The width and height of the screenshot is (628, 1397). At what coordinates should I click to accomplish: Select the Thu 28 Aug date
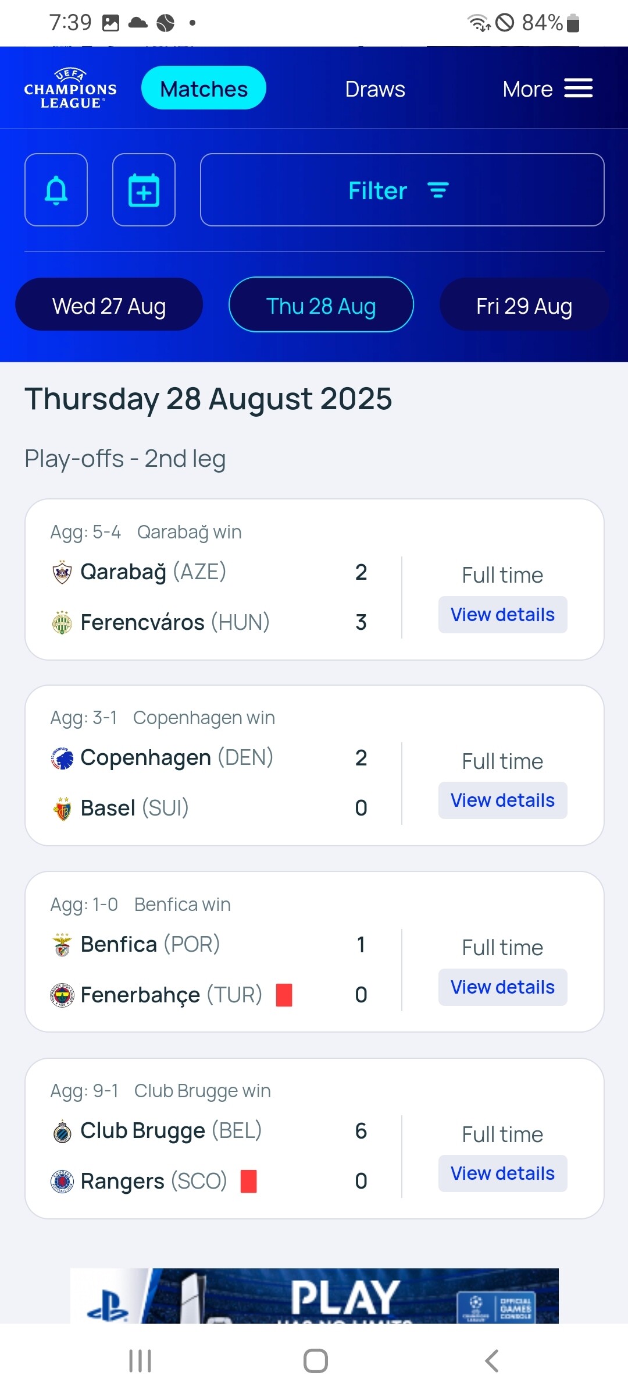[321, 305]
